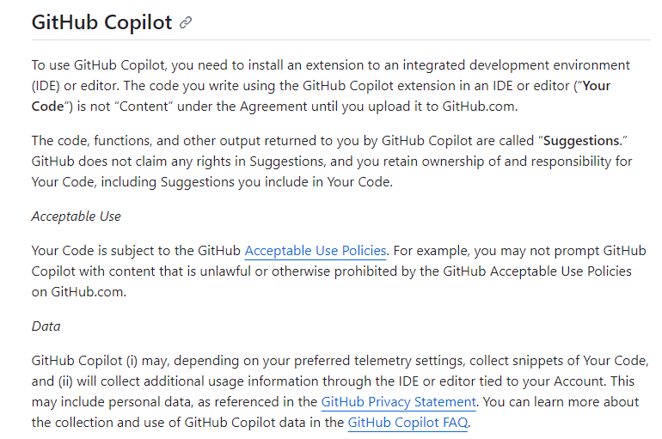This screenshot has width=662, height=439.
Task: Open the GitHub Privacy Statement link
Action: point(398,401)
